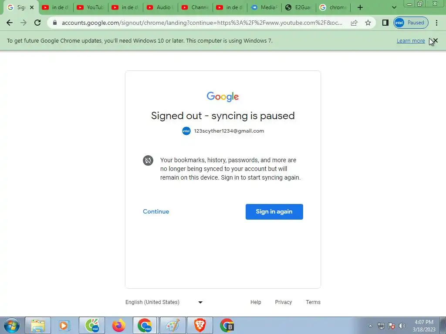Switch to the E2Guardian tab
The height and width of the screenshot is (334, 446).
click(x=299, y=7)
